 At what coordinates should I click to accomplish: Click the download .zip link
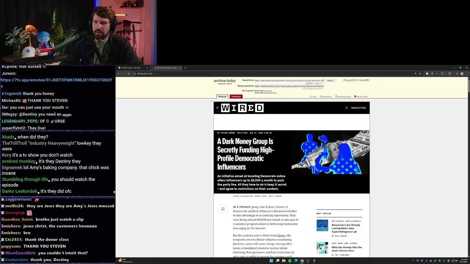pos(326,96)
